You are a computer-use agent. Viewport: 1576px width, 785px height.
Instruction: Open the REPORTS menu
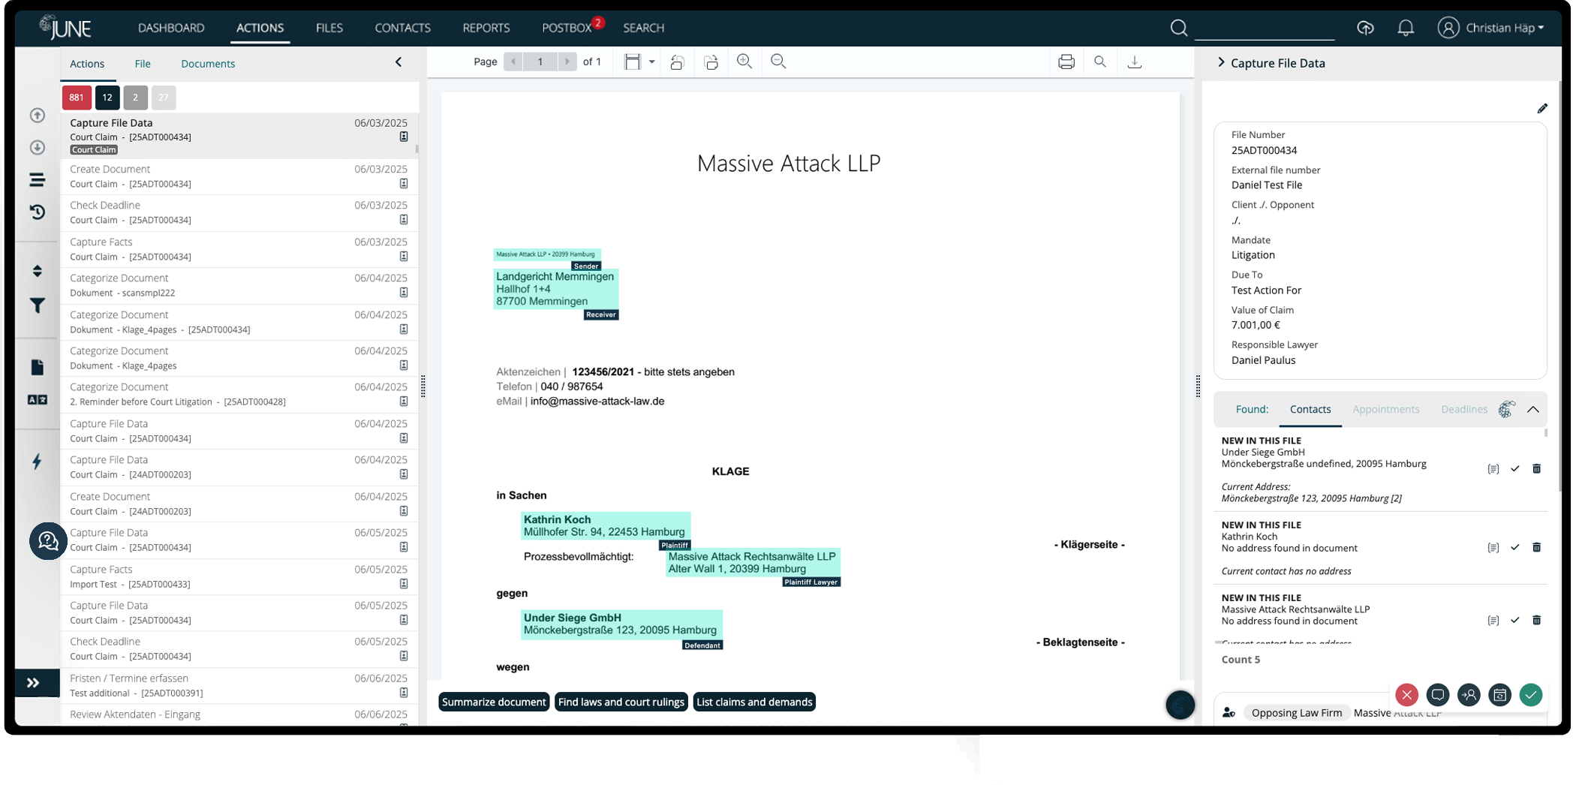[x=486, y=28]
